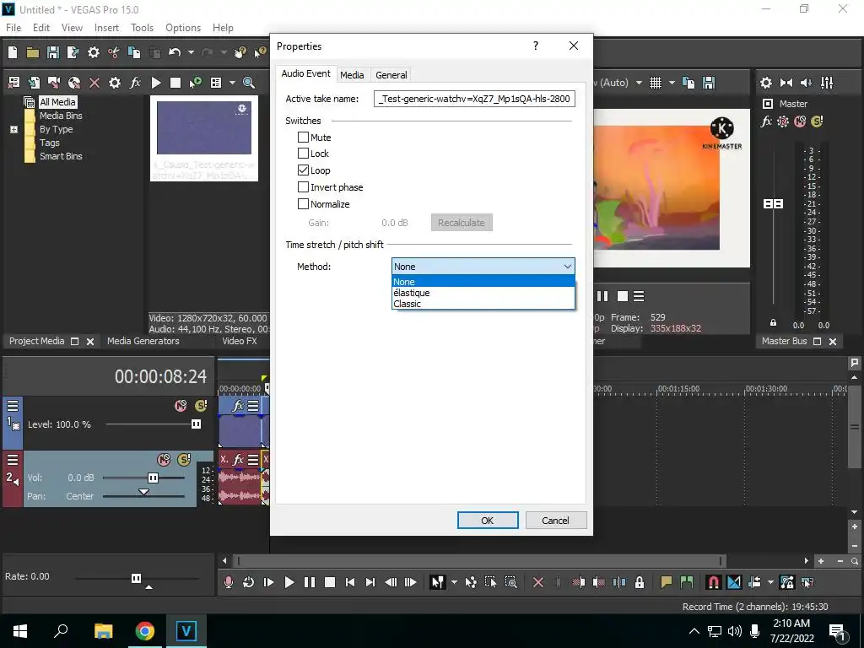Open the Edit menu
Screen dimensions: 864x648
(40, 28)
